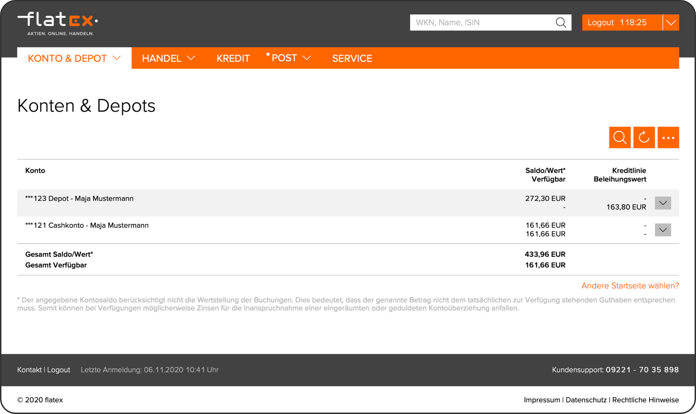696x414 pixels.
Task: Click into WKN, Name, ISIN search field
Action: click(x=482, y=22)
